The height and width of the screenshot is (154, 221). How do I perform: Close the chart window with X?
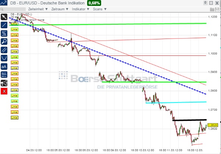(x=217, y=3)
